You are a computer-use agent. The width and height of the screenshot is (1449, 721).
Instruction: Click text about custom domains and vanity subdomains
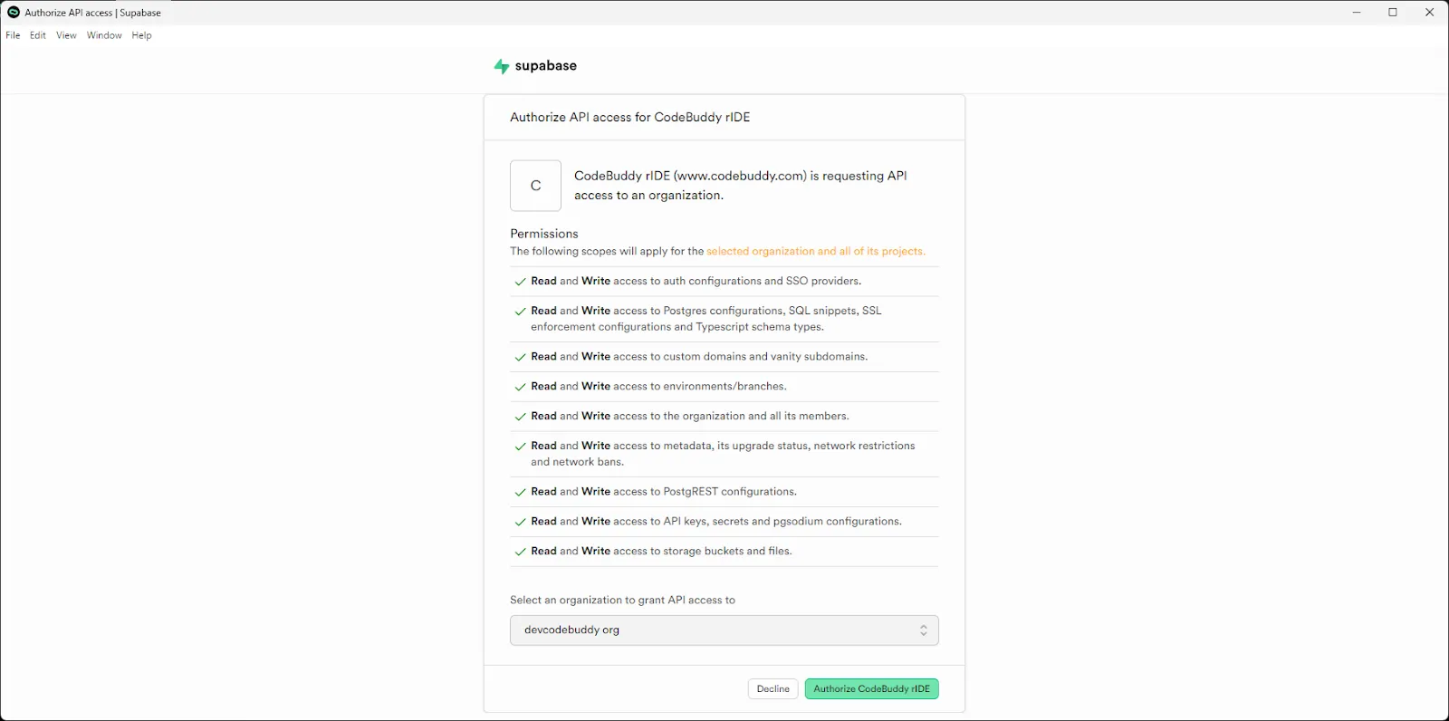coord(699,357)
